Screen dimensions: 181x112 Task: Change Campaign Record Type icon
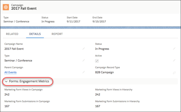pyautogui.click(x=174, y=73)
